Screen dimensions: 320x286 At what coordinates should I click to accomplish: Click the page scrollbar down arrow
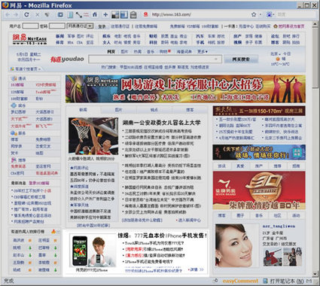pos(315,274)
